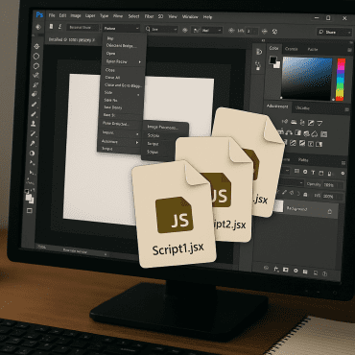The height and width of the screenshot is (355, 355).
Task: Click the Ps Photoshop logo icon
Action: tap(39, 14)
